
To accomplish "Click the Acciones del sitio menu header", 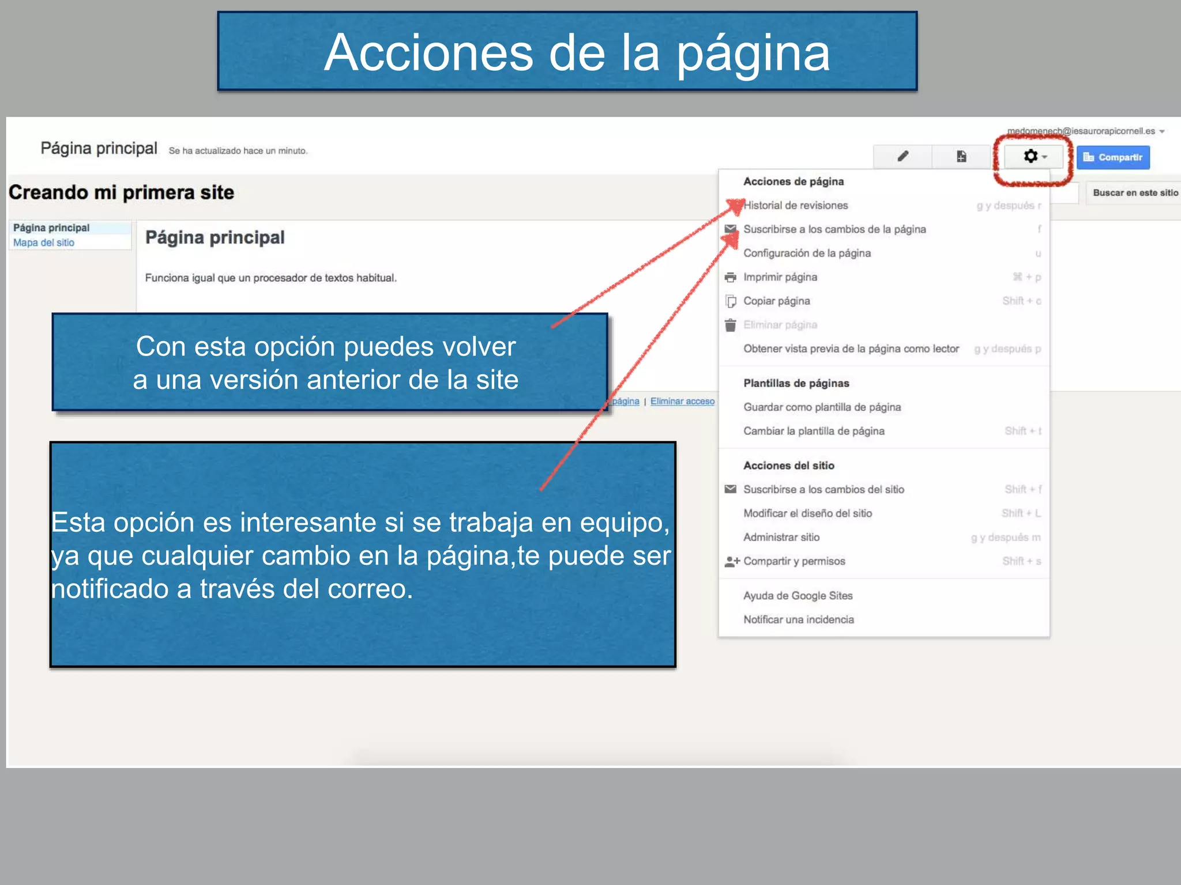I will [x=789, y=466].
